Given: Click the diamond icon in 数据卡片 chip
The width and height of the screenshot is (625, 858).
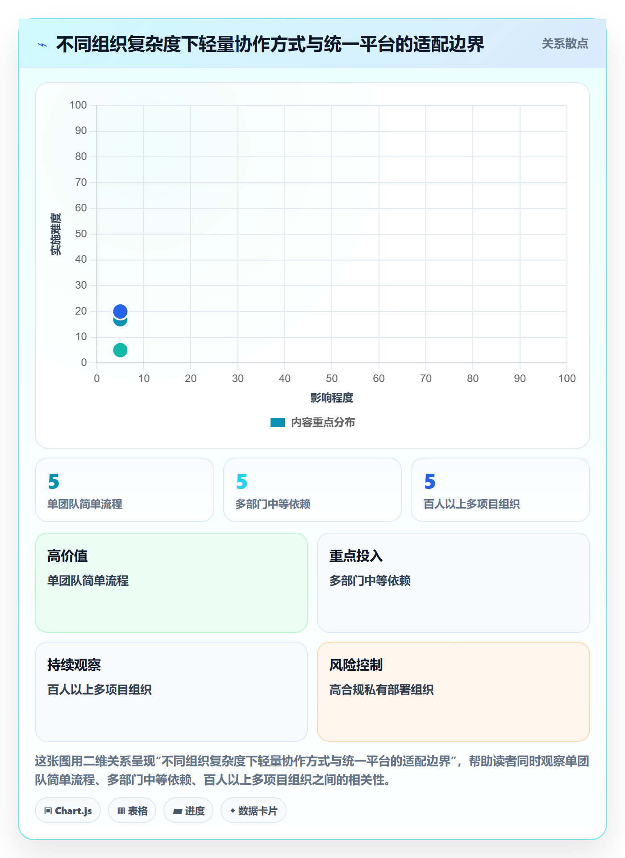Looking at the screenshot, I should coord(233,811).
